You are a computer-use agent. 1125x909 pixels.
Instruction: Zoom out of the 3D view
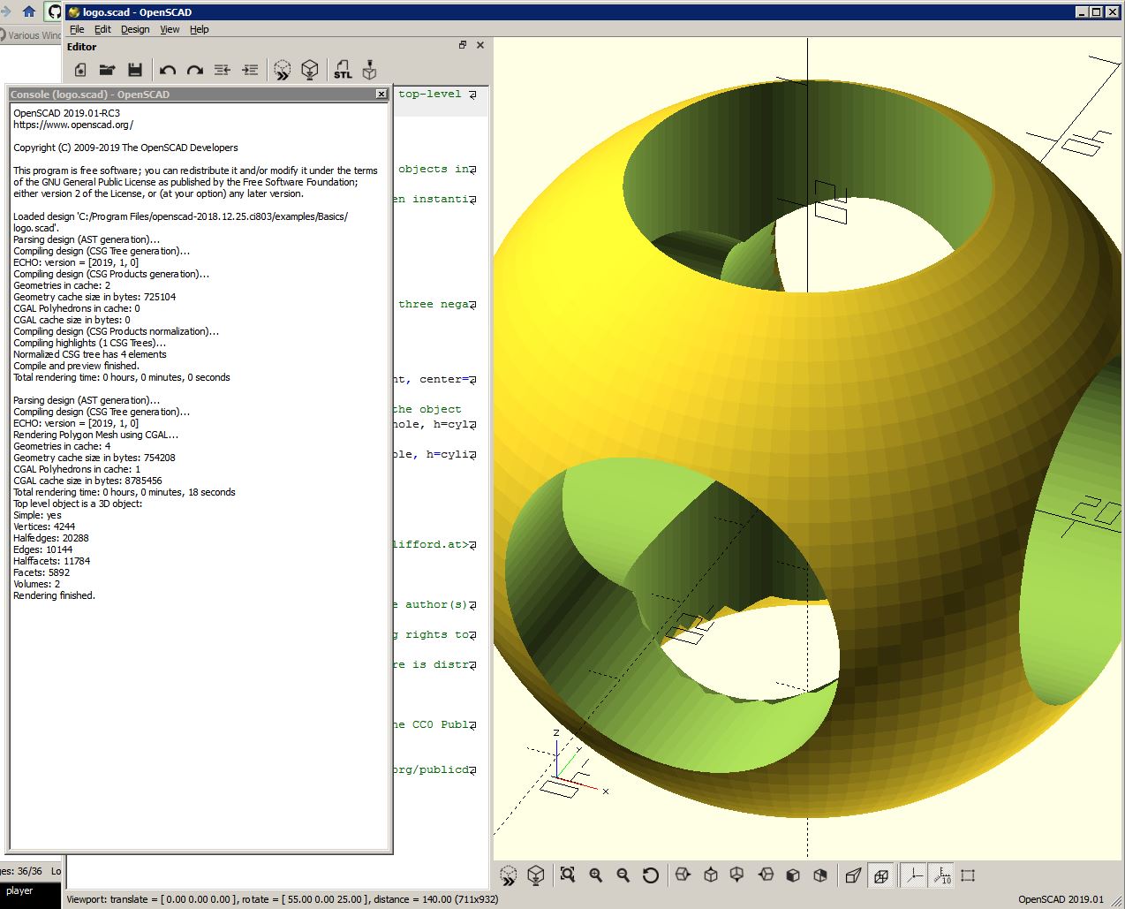point(623,875)
